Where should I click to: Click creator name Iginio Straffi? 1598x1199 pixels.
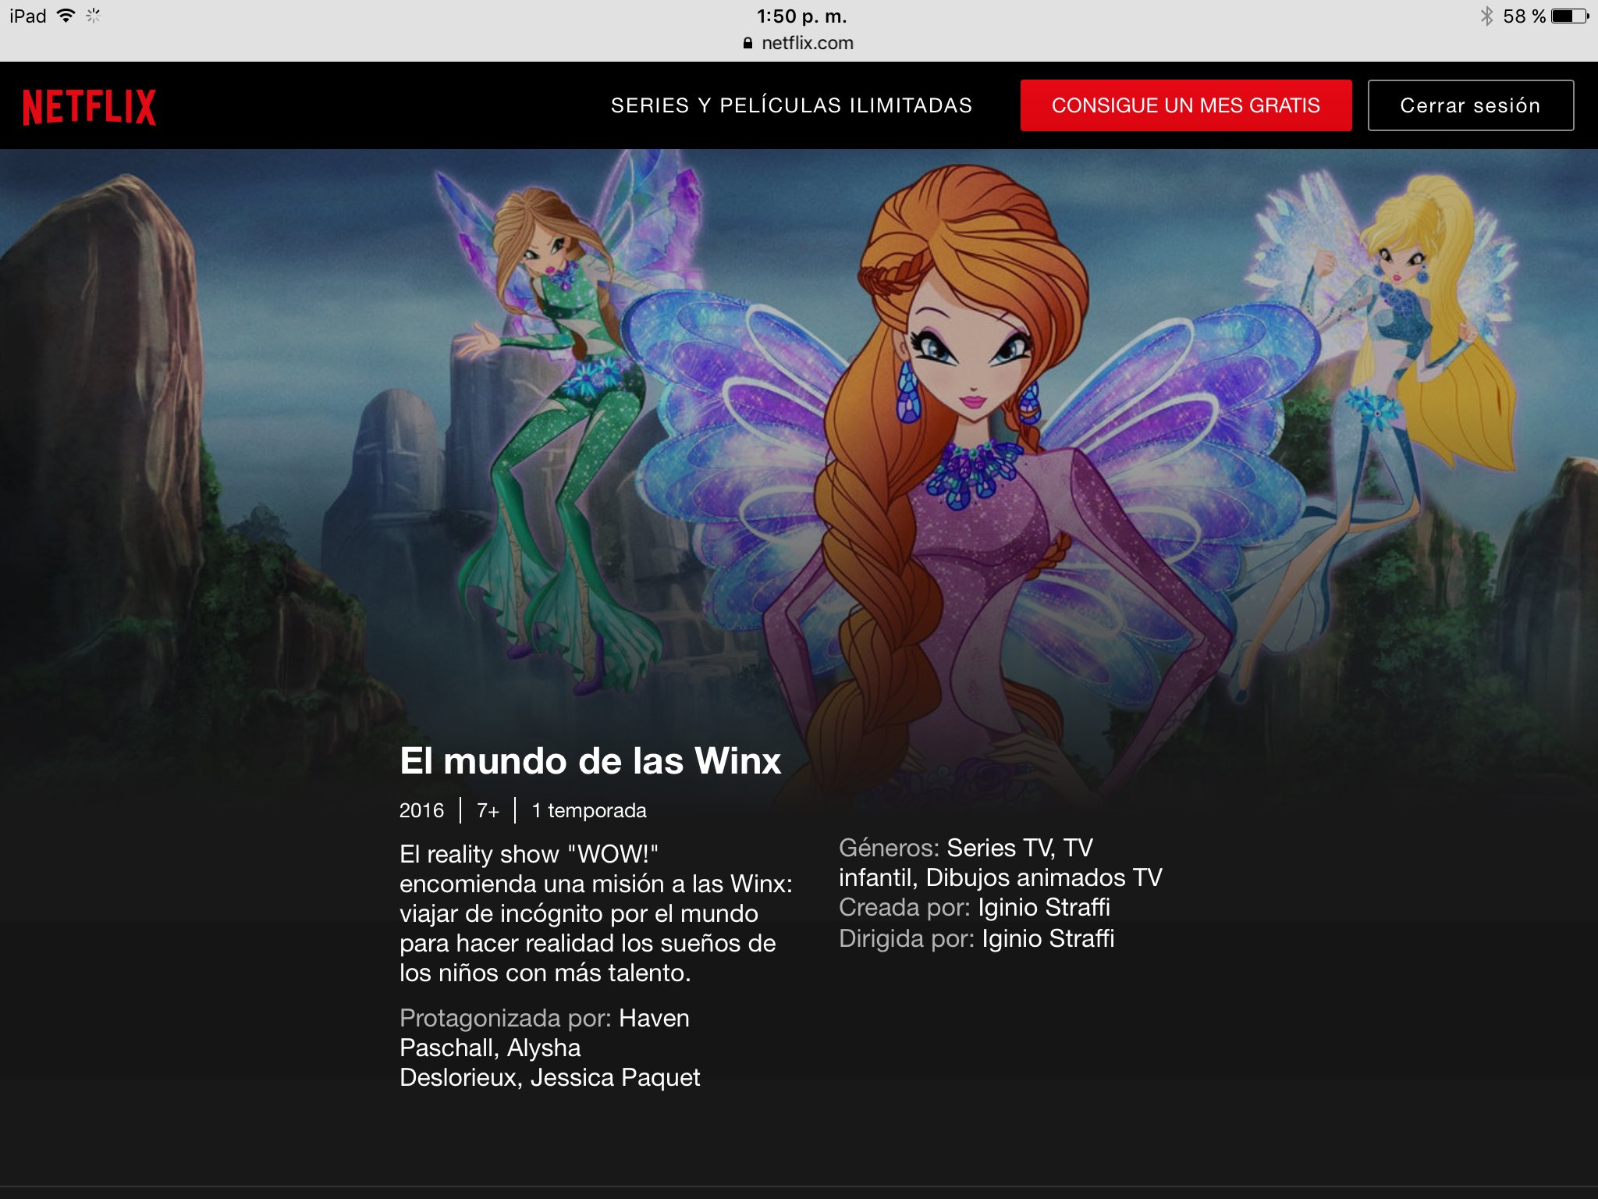pos(1043,907)
